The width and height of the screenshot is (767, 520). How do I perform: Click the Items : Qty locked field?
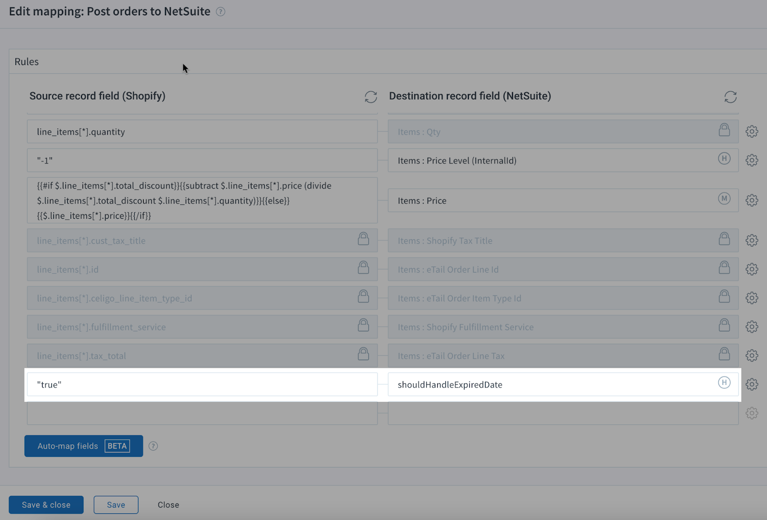[563, 132]
